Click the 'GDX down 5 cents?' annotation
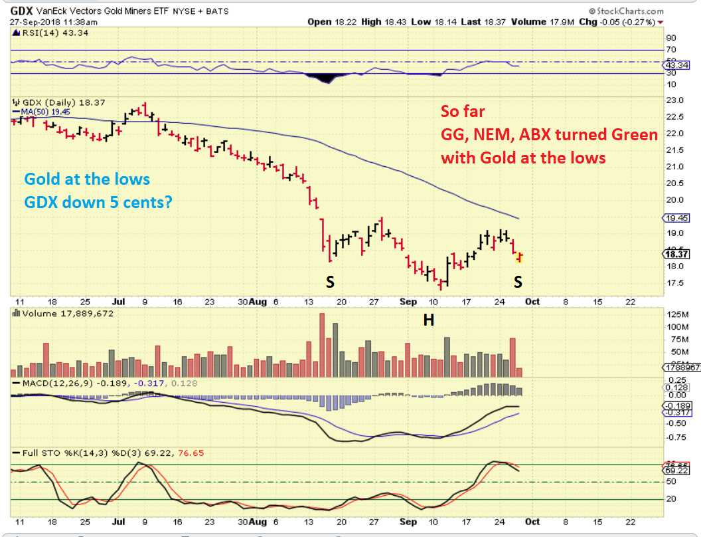 [98, 202]
